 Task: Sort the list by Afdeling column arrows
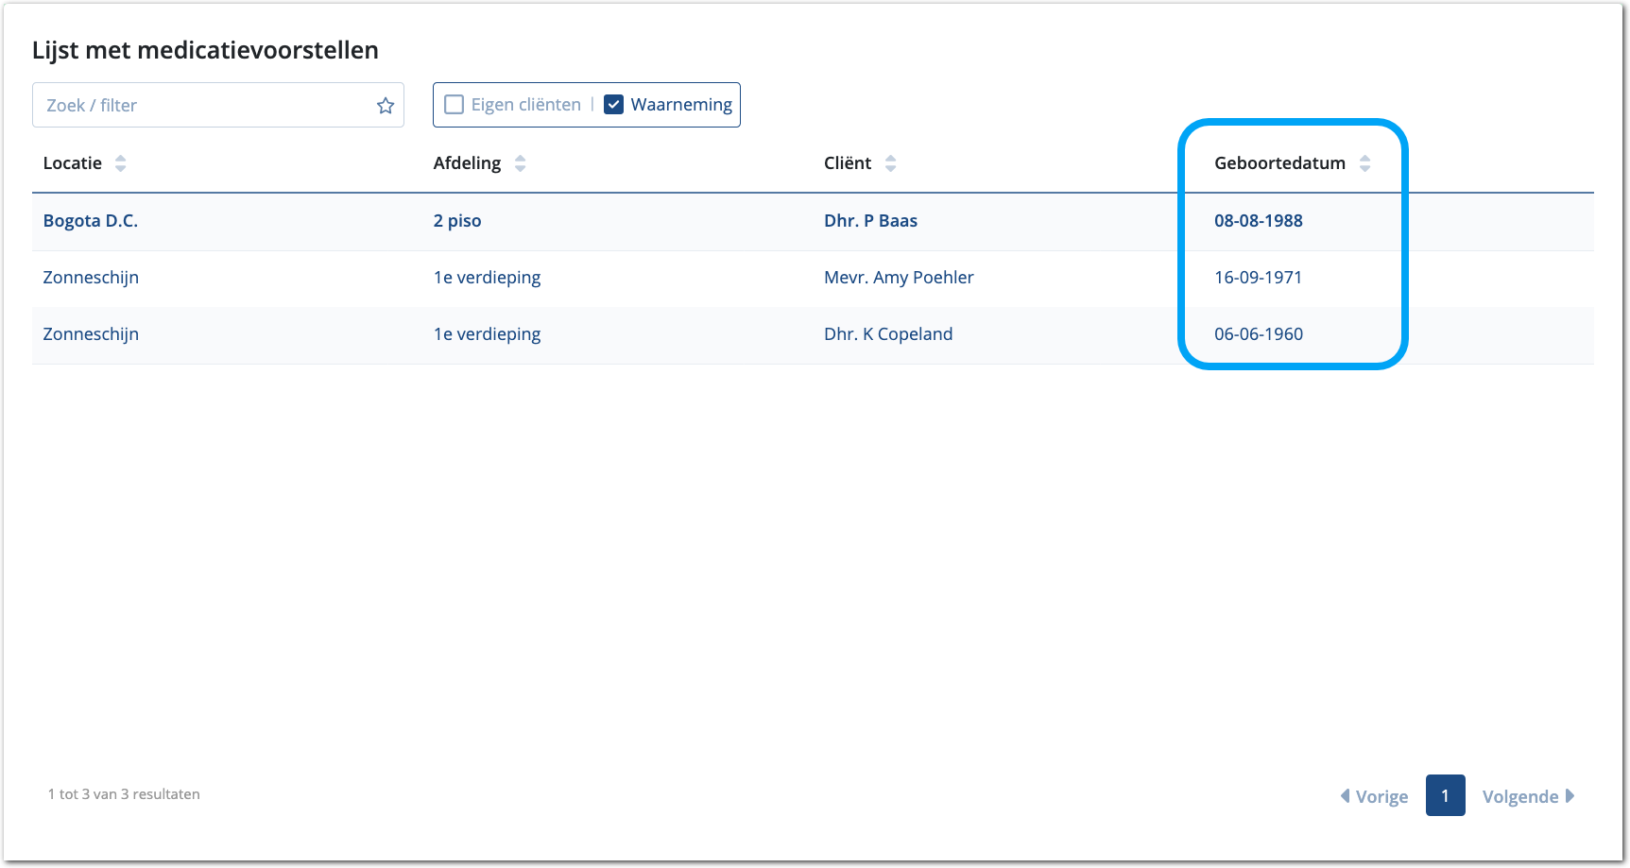click(520, 163)
